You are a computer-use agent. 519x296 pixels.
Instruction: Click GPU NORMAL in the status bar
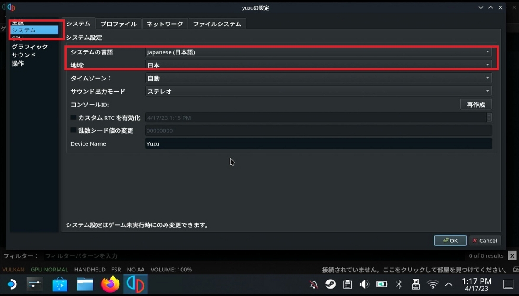[x=50, y=269]
